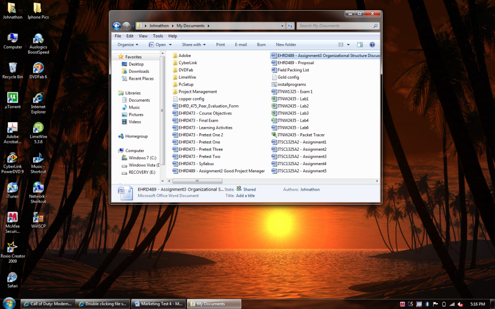The height and width of the screenshot is (309, 495).
Task: Click inside the Search My Documents box
Action: pos(337,25)
